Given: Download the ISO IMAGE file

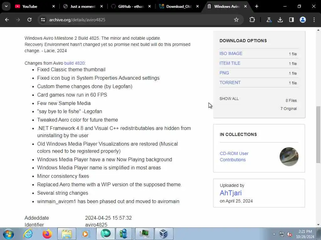Looking at the screenshot, I should coord(231,53).
